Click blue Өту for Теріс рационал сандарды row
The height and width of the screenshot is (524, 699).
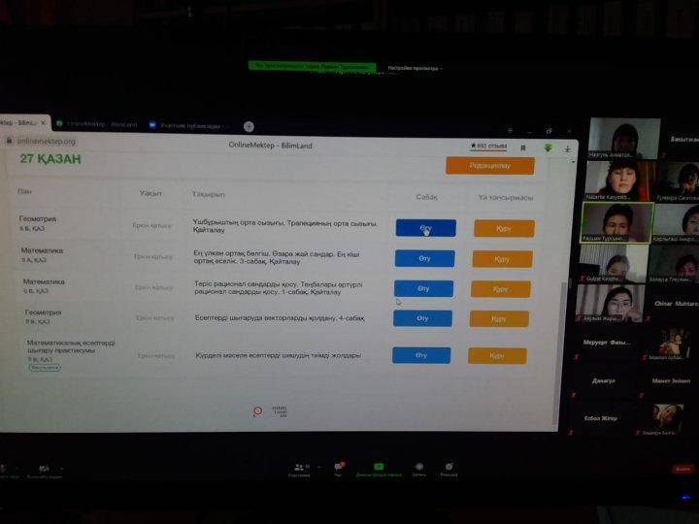[x=423, y=289]
